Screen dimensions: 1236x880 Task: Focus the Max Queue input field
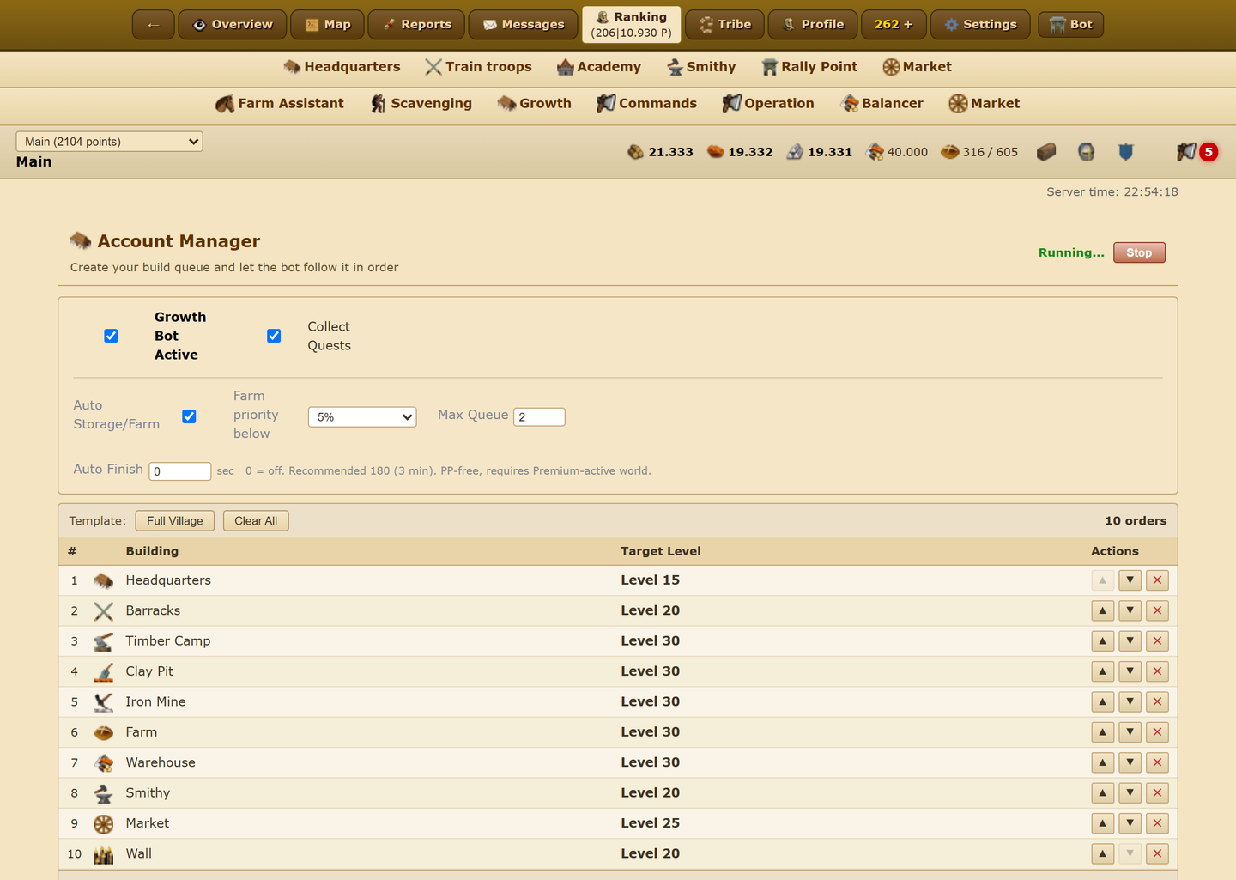click(539, 416)
